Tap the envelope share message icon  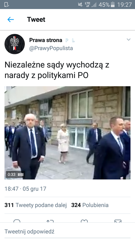click(x=118, y=221)
